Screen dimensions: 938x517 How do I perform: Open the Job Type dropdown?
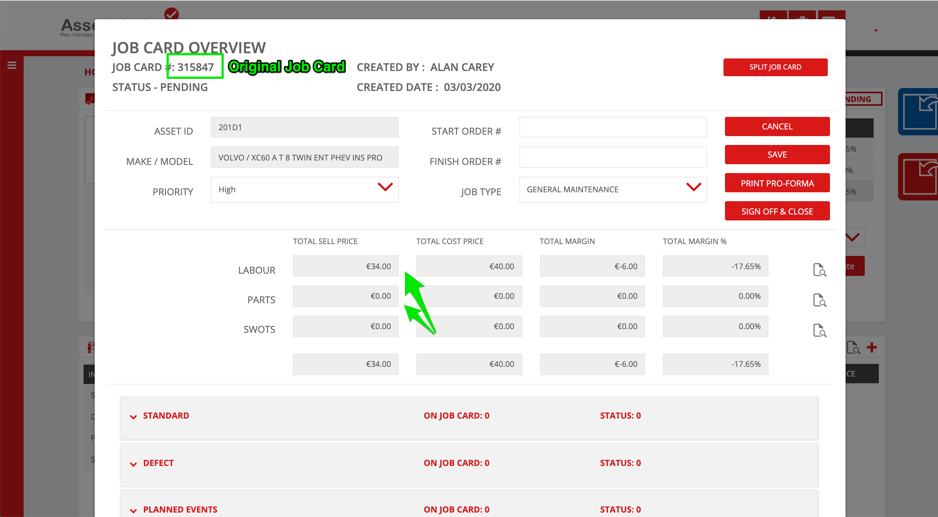point(613,189)
